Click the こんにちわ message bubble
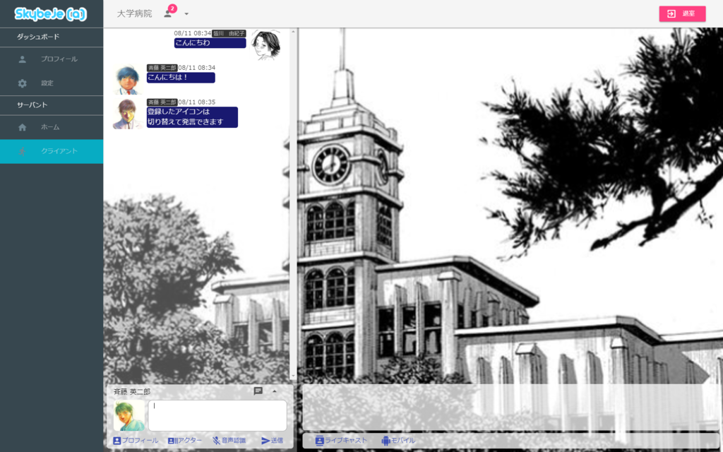This screenshot has width=723, height=452. tap(210, 43)
